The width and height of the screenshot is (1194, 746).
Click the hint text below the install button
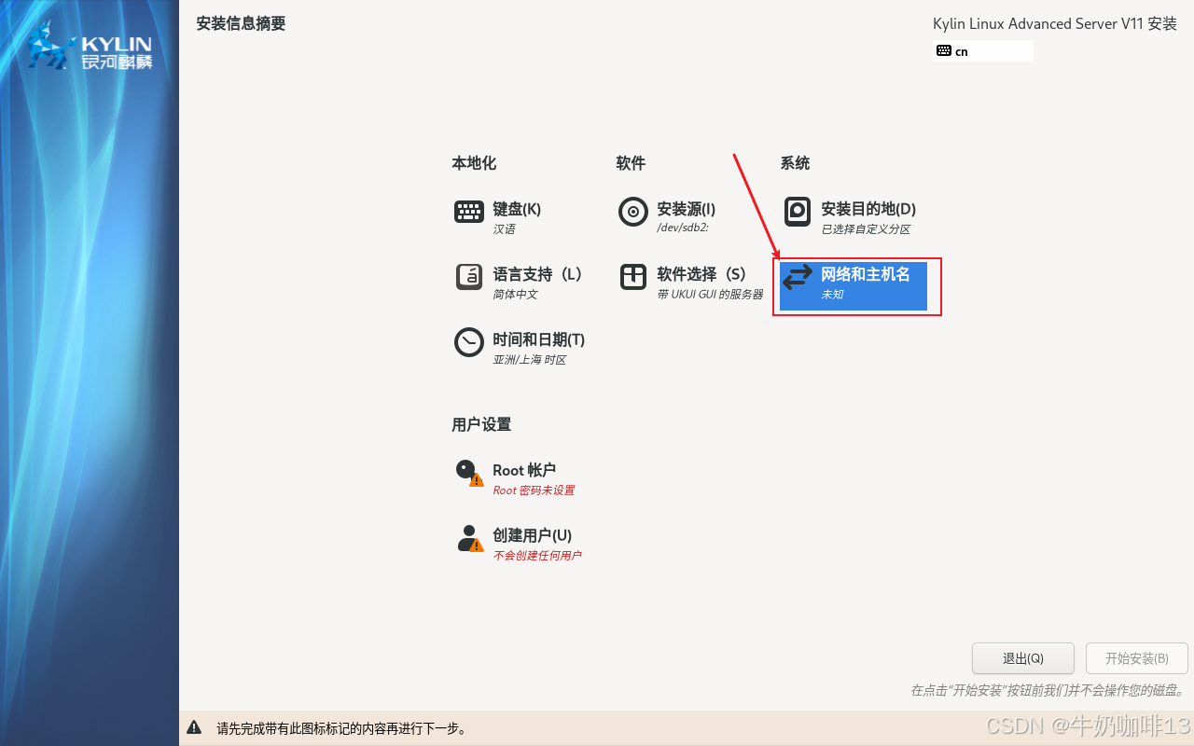pos(1048,691)
